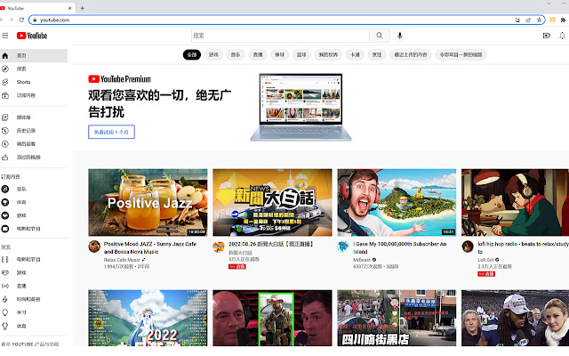The height and width of the screenshot is (356, 569).
Task: Select the 卡通 (cartoon) filter chip
Action: (x=355, y=55)
